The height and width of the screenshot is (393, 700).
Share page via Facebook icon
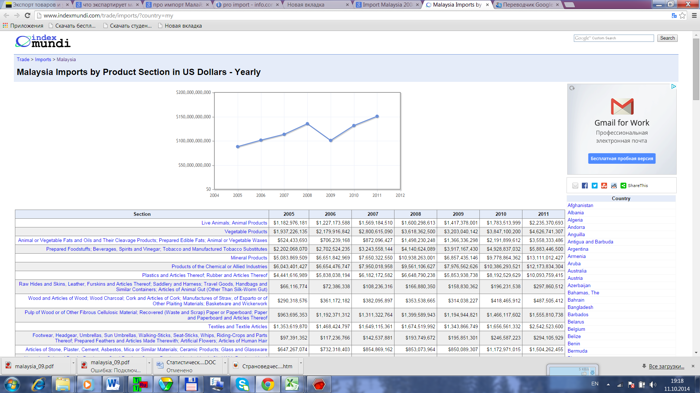[585, 186]
